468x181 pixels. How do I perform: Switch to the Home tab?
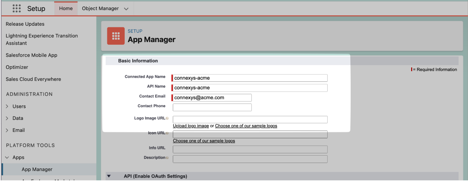pos(66,9)
